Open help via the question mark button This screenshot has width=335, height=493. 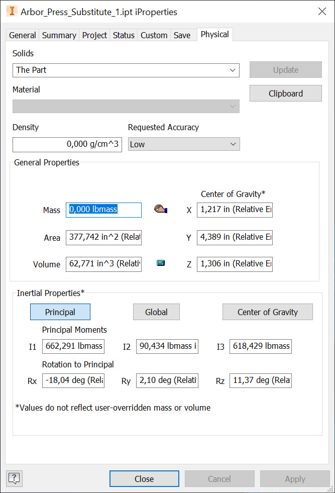click(14, 478)
